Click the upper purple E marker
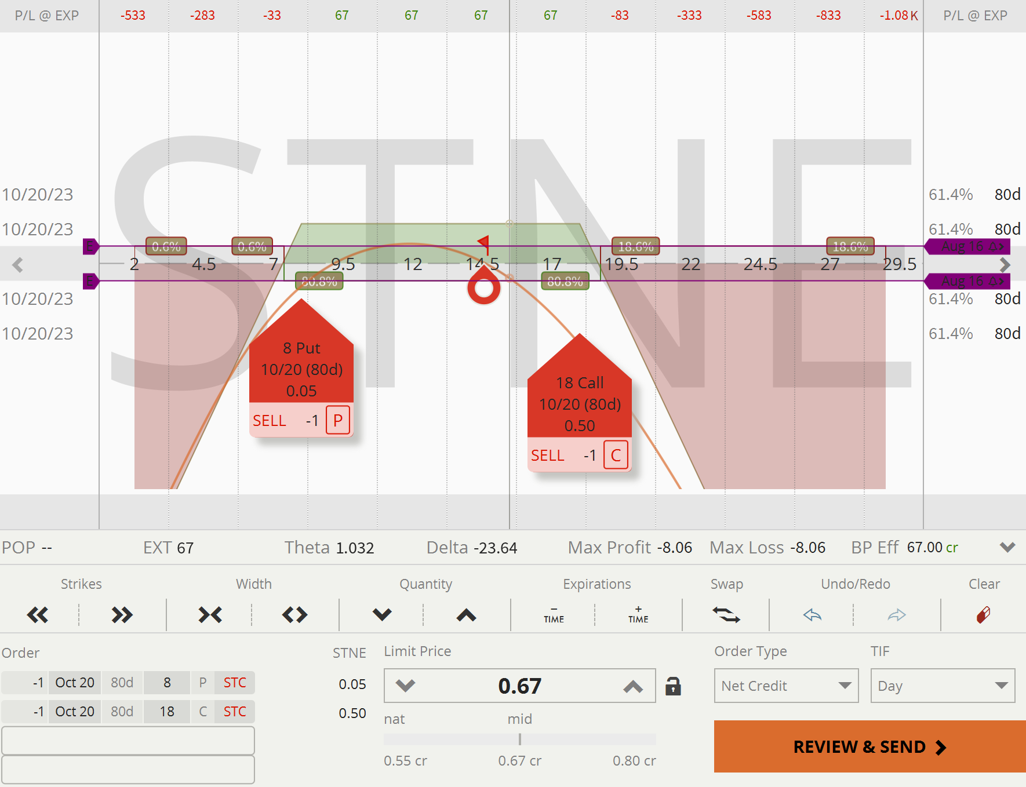Image resolution: width=1026 pixels, height=787 pixels. (x=90, y=246)
